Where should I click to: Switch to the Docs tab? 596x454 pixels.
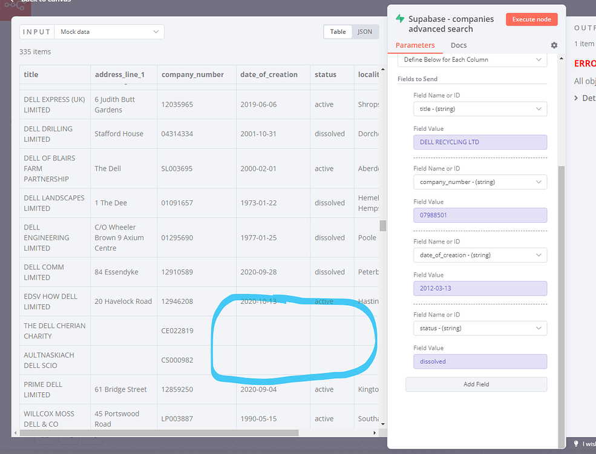pyautogui.click(x=459, y=45)
